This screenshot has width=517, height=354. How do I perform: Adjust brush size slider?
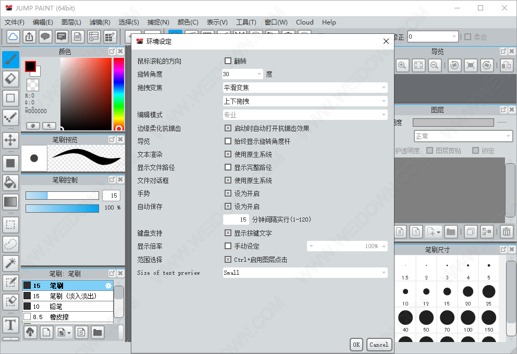pyautogui.click(x=63, y=196)
